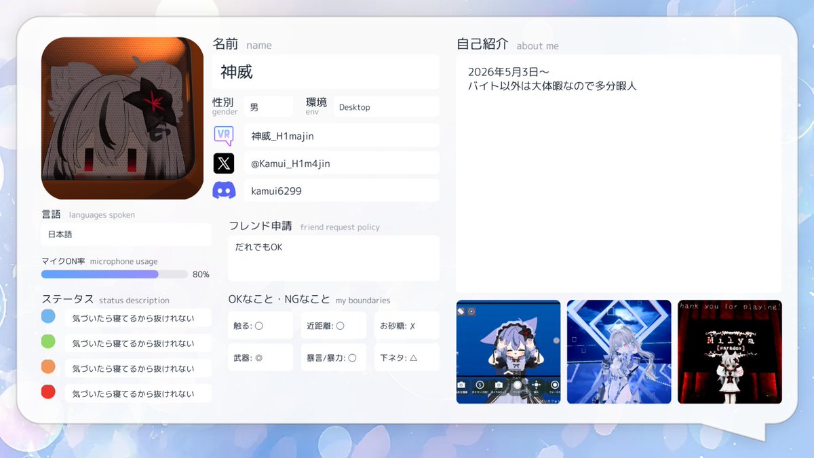Open the Milya paradox result screenshot
This screenshot has width=814, height=458.
pos(730,351)
